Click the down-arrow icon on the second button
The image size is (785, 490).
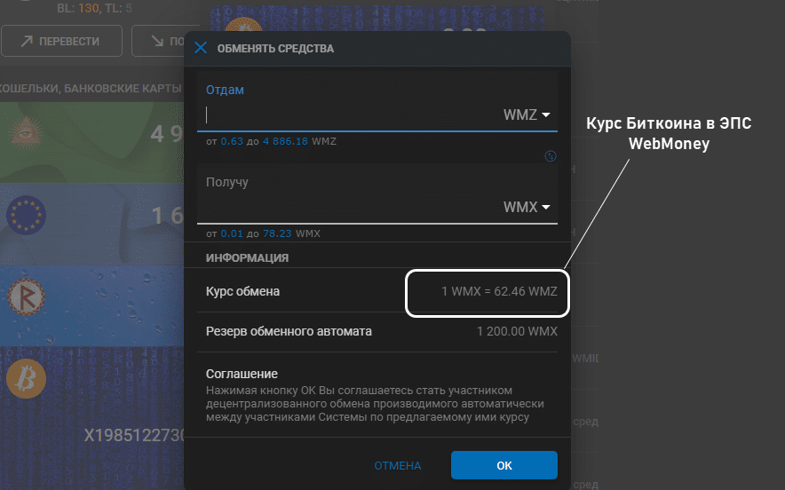(157, 41)
